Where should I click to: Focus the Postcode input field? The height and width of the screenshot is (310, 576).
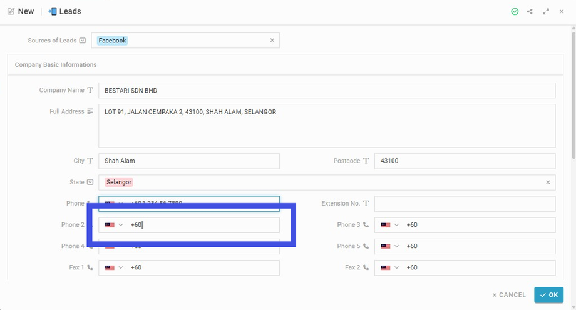point(464,161)
